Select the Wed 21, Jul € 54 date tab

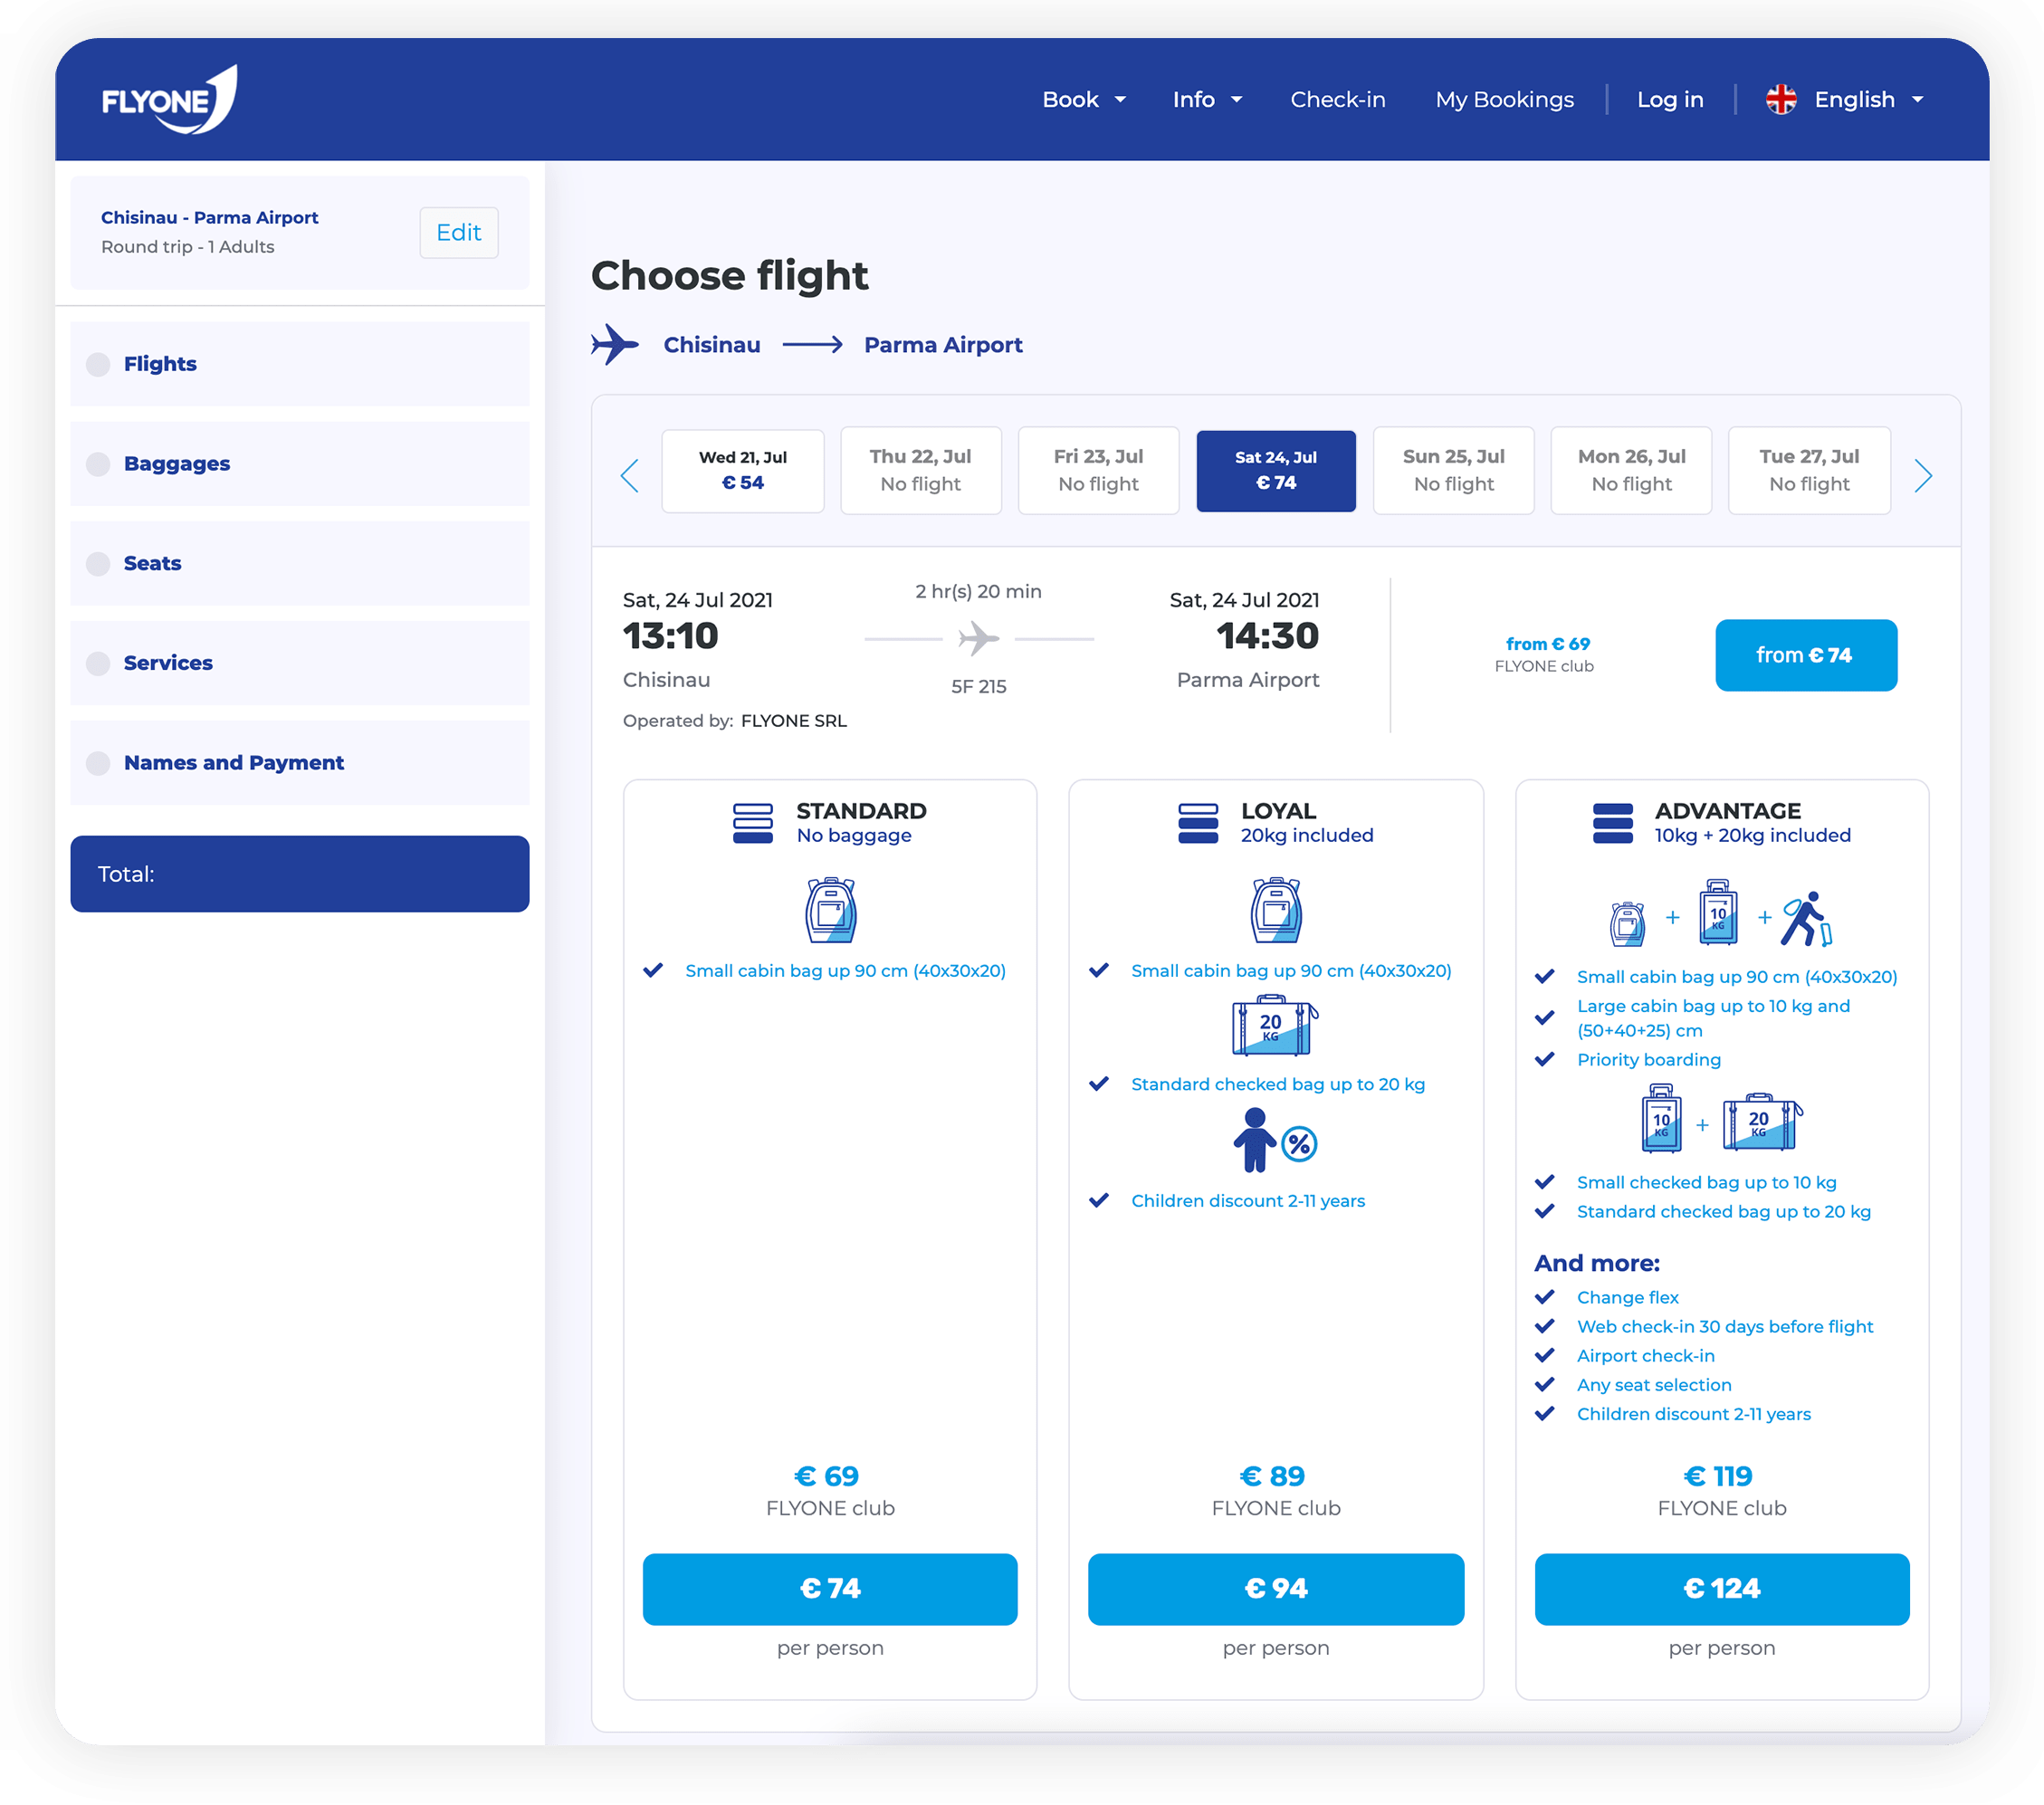[x=742, y=470]
